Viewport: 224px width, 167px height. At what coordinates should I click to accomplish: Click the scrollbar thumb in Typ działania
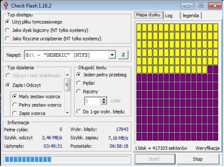(67, 85)
